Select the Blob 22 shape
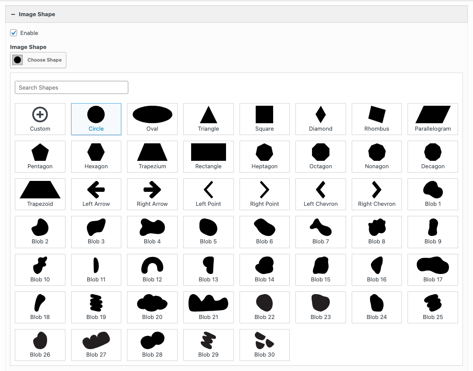 click(264, 307)
